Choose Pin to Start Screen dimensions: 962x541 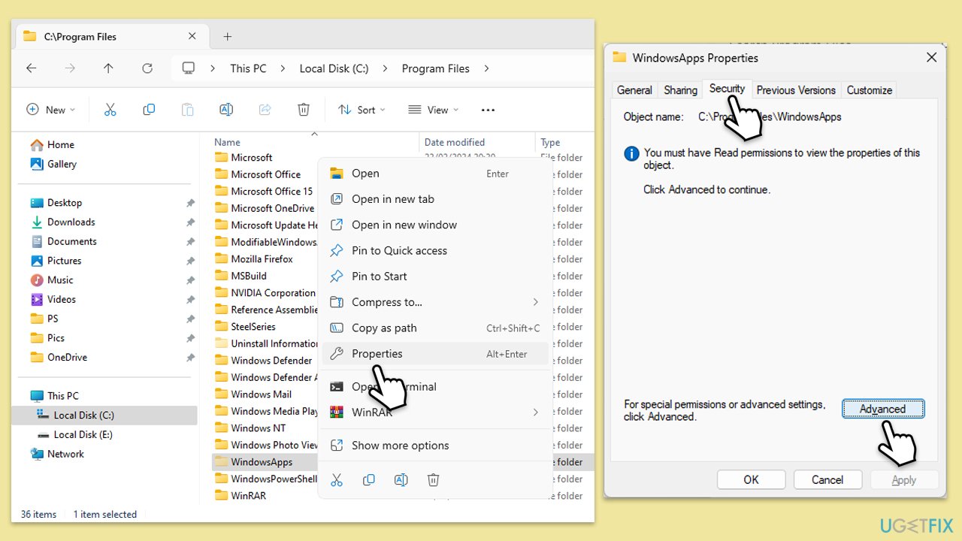(x=435, y=277)
